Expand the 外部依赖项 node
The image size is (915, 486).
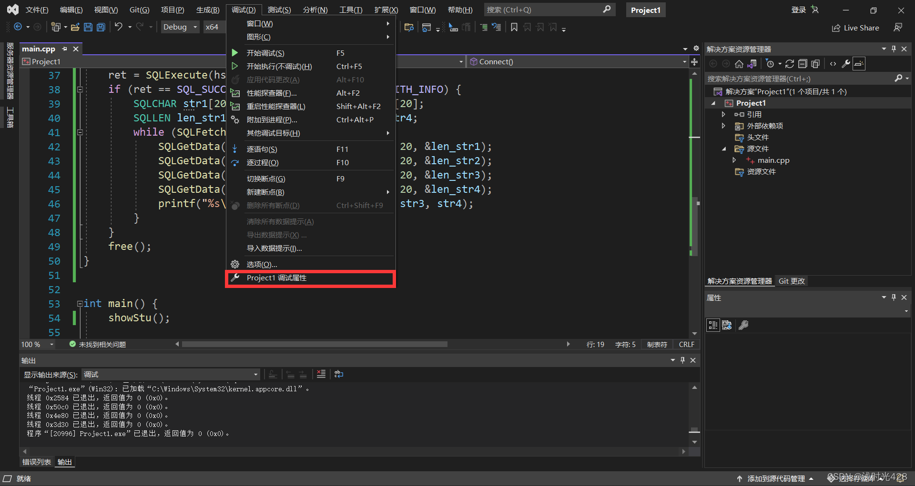723,126
